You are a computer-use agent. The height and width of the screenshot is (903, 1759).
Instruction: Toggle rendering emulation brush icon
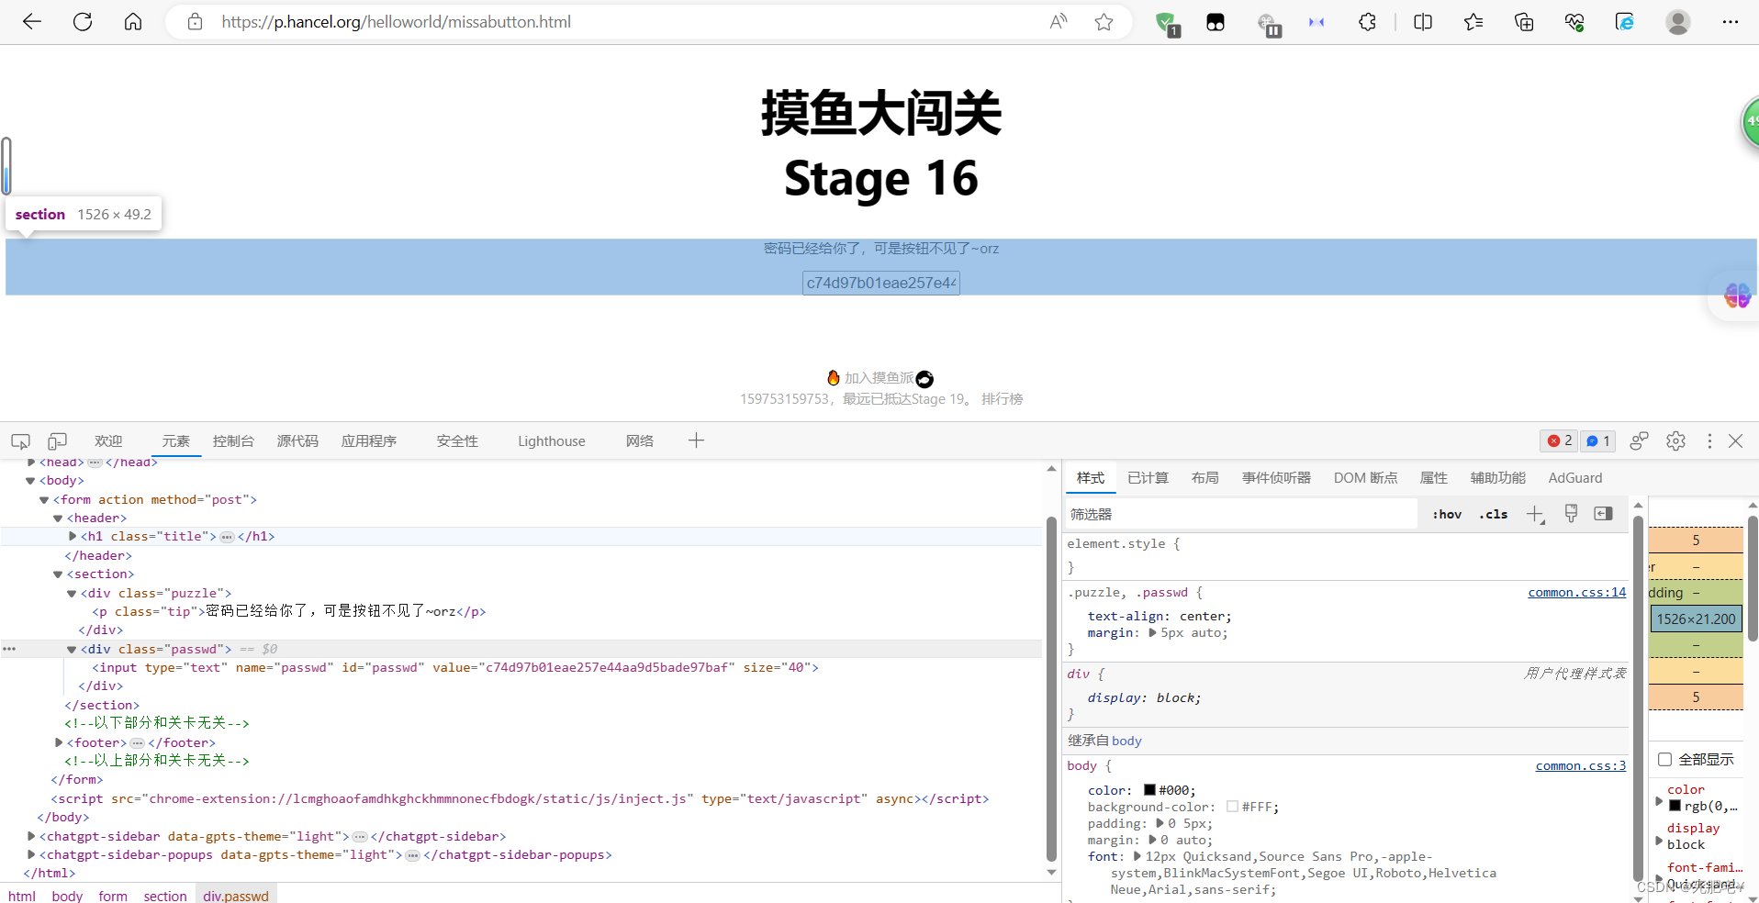[1571, 514]
